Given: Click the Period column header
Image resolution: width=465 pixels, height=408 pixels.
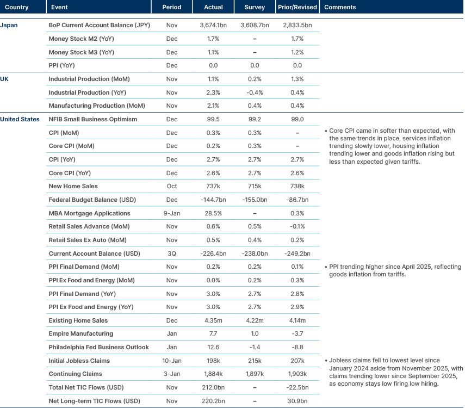Looking at the screenshot, I should pos(172,7).
